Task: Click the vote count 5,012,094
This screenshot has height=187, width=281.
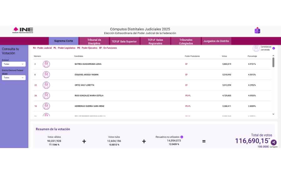Action: pyautogui.click(x=227, y=85)
